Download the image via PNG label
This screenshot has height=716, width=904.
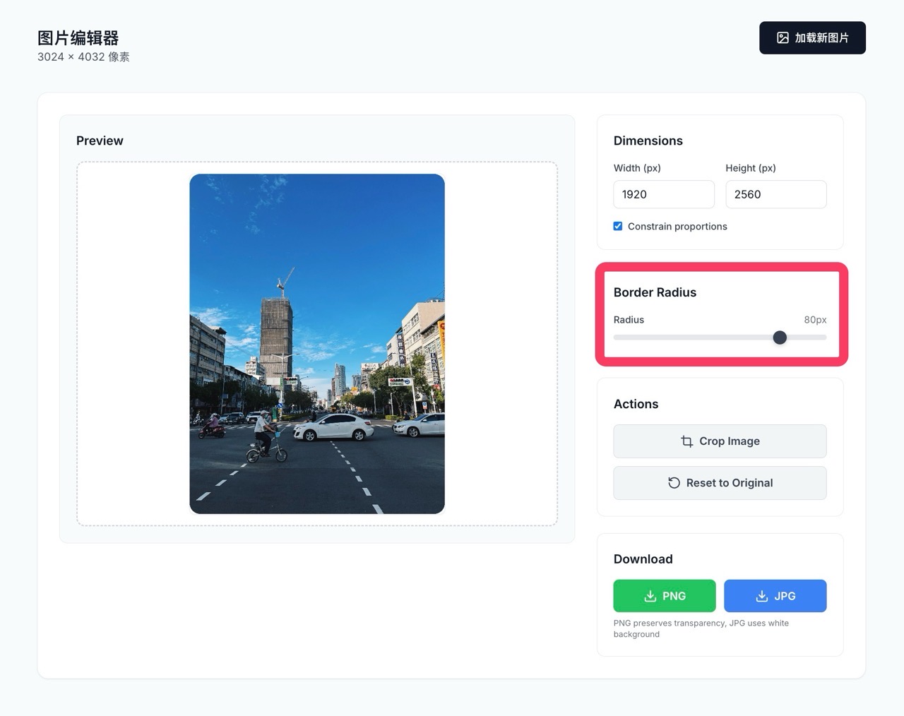pyautogui.click(x=674, y=596)
